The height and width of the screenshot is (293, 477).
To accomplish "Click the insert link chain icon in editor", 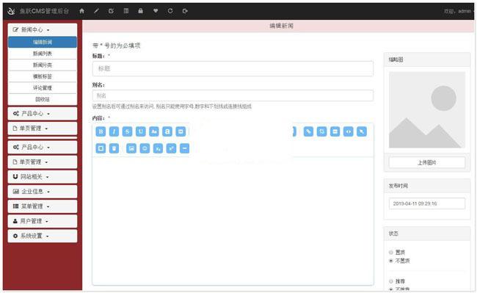I will coord(308,131).
